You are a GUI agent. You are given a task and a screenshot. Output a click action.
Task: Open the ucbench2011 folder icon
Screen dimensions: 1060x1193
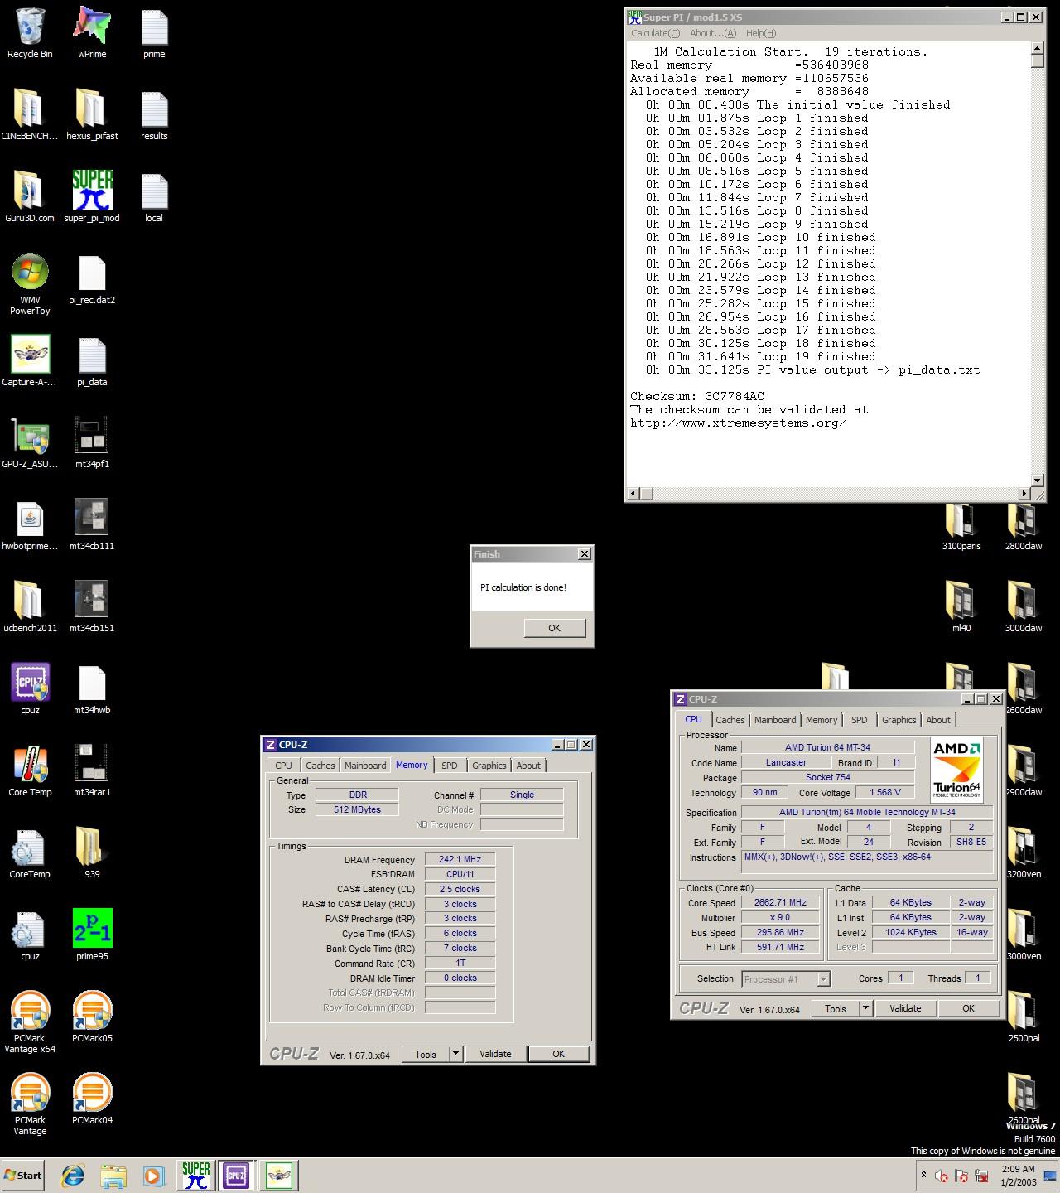[30, 606]
